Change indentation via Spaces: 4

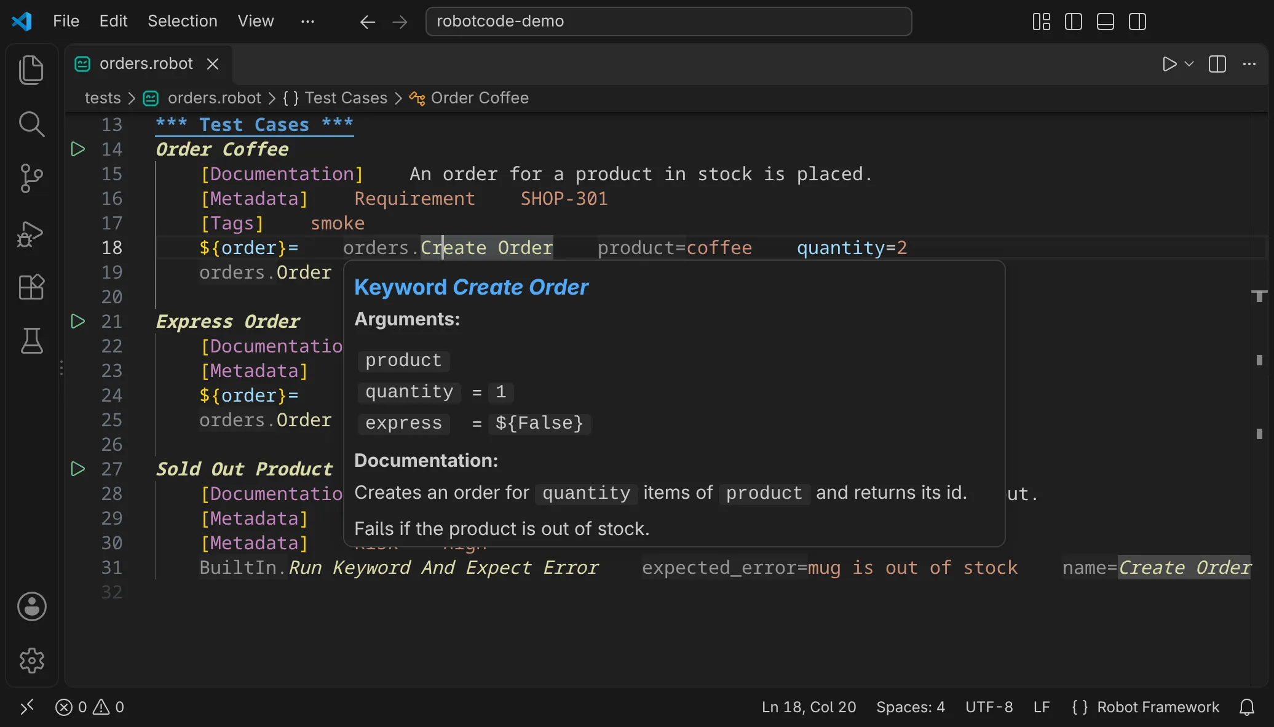pos(911,707)
